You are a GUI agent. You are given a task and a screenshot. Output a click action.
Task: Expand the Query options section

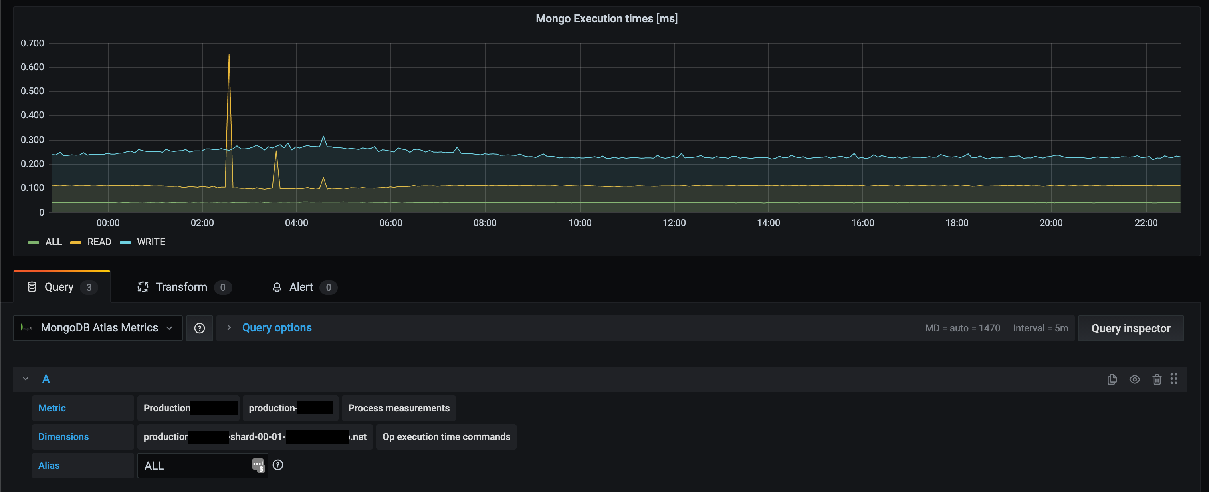[x=276, y=328]
